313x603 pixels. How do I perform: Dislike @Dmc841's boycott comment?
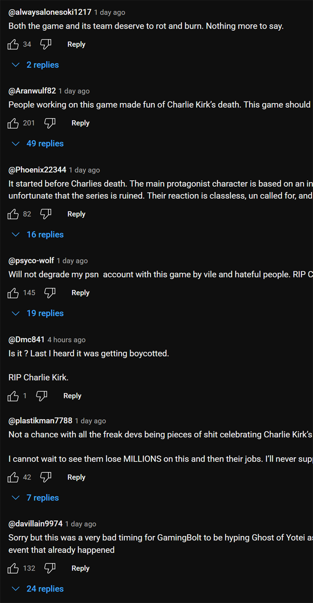42,396
